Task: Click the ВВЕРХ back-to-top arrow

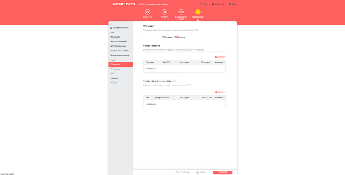Action: click(x=198, y=173)
